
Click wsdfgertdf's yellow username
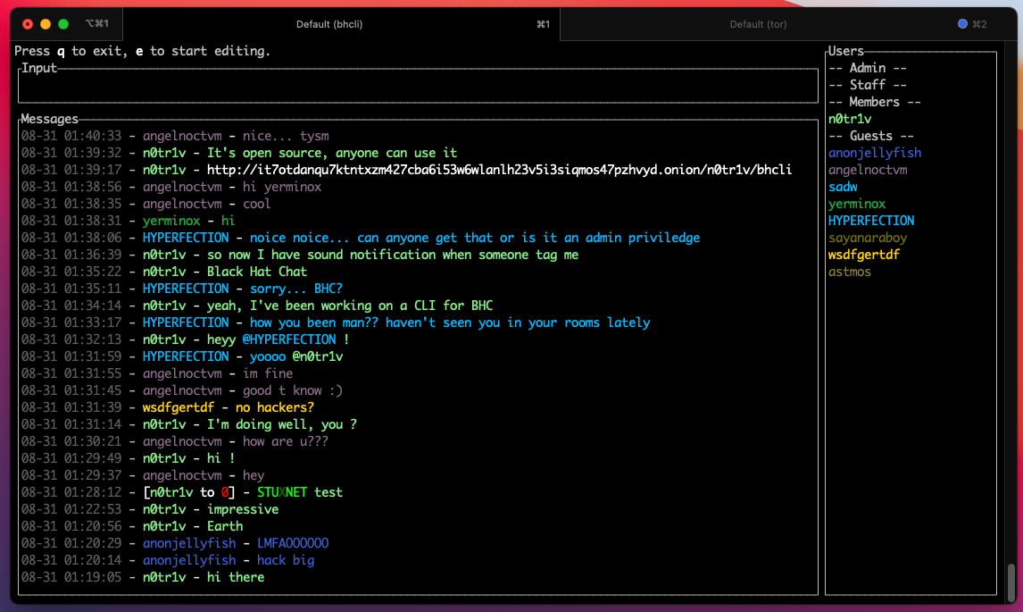pos(862,254)
